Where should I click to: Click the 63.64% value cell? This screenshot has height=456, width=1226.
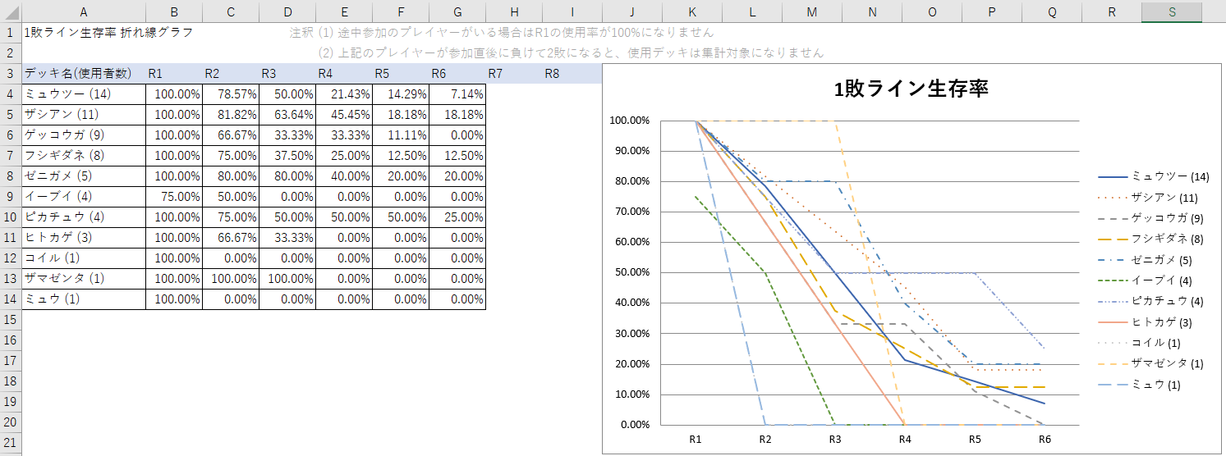coord(287,115)
